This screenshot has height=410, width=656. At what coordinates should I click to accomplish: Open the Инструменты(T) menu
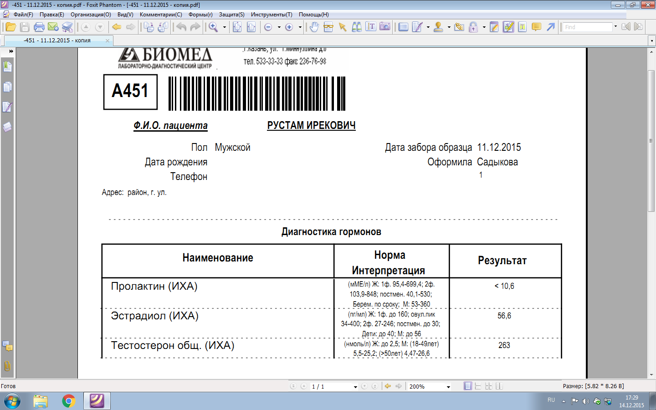coord(272,15)
